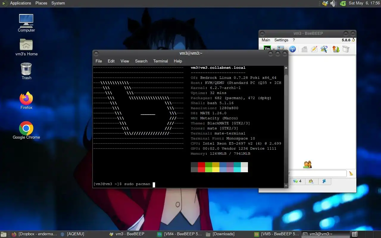Image resolution: width=381 pixels, height=238 pixels.
Task: Open BeeBEEP Settings menu
Action: point(281,40)
